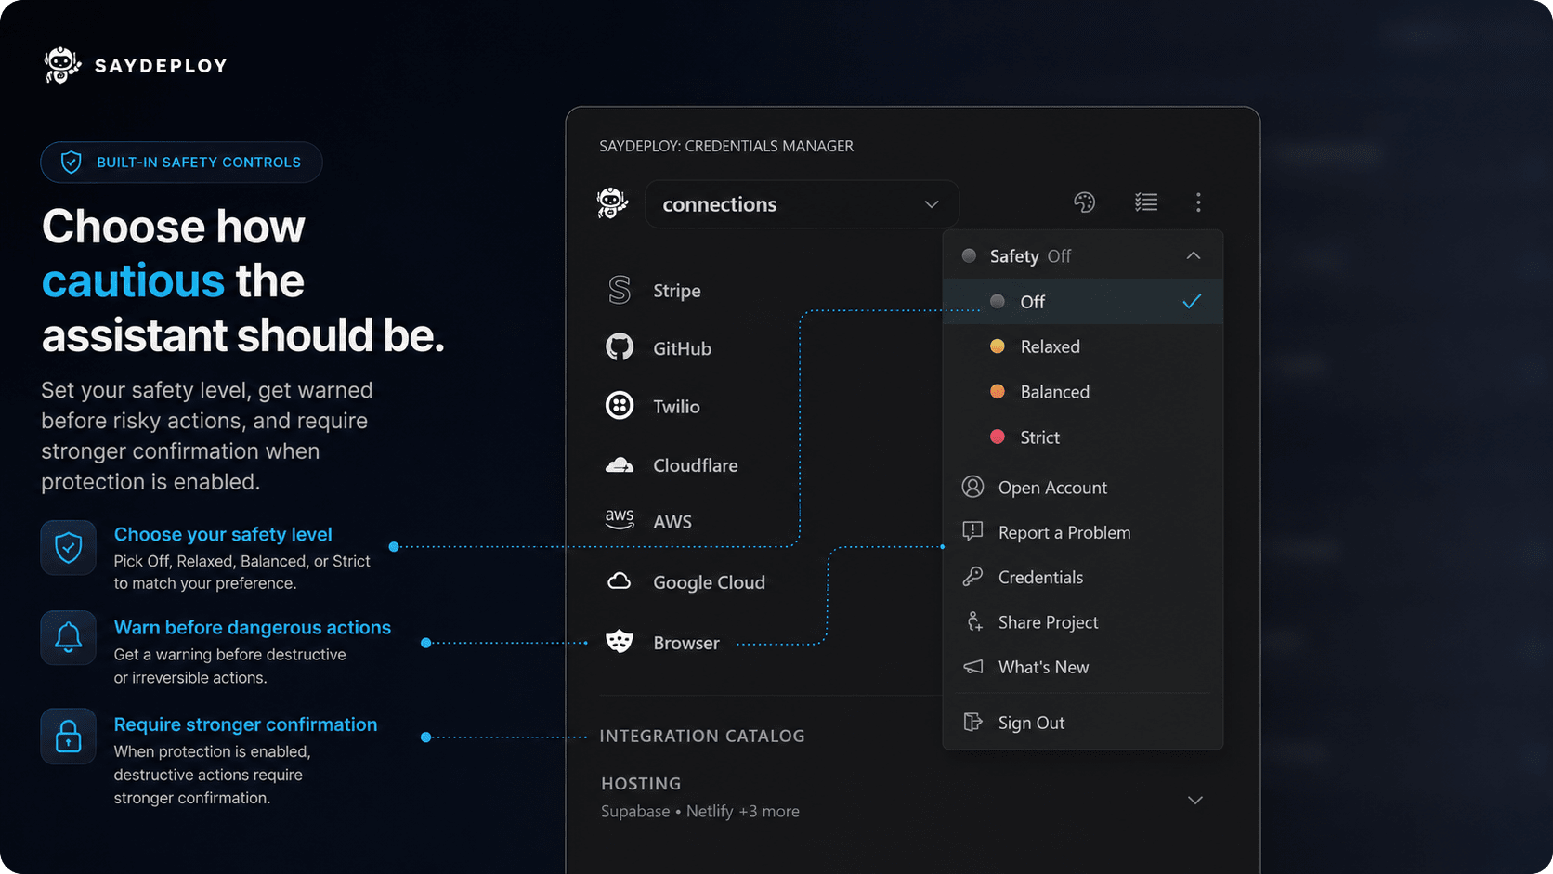
Task: Click the gray dot beside Safety header
Action: [969, 255]
